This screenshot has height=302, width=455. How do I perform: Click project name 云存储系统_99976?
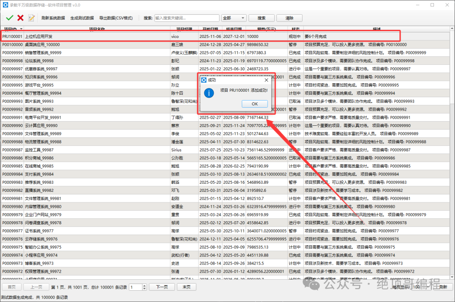coord(41,239)
